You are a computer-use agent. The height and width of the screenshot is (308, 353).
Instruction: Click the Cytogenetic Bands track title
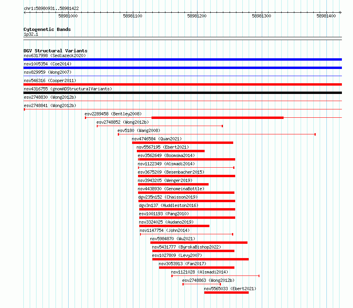[x=47, y=29]
